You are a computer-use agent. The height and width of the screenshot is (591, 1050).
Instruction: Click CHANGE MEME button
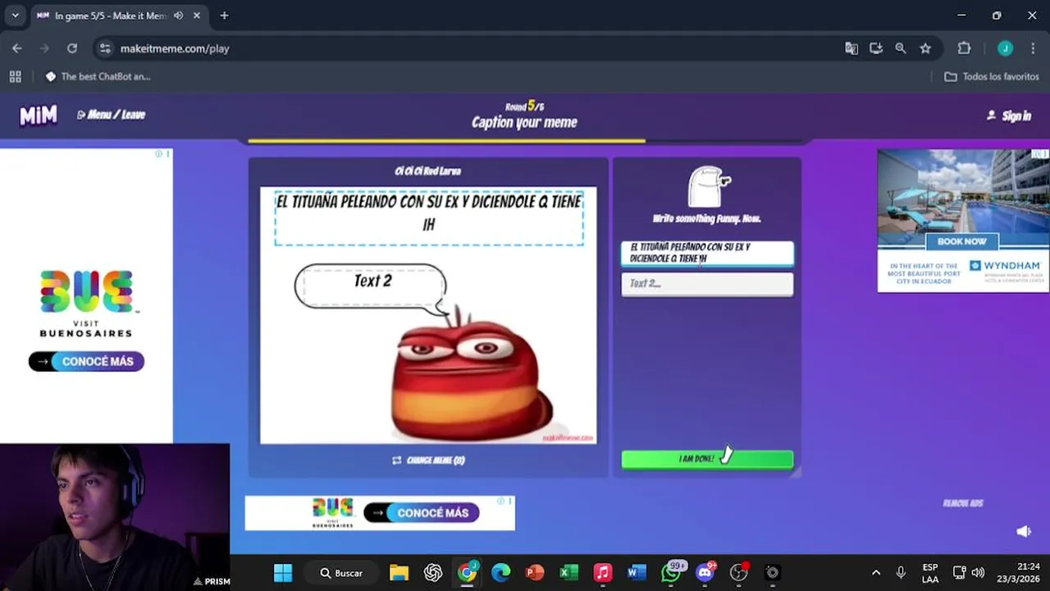point(428,460)
